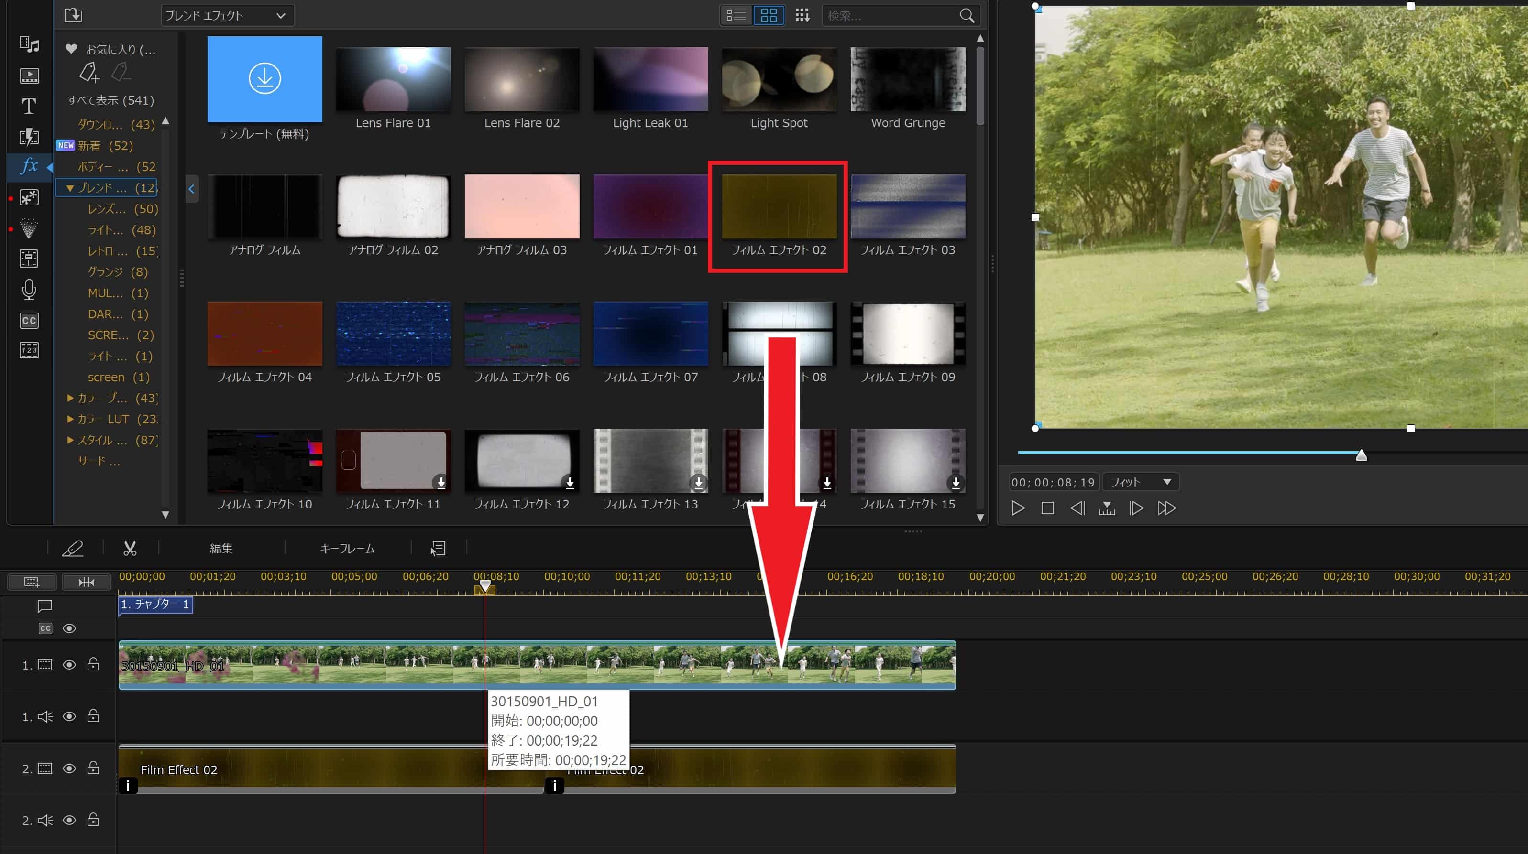Viewport: 1528px width, 854px height.
Task: Switch to list view icon
Action: coord(736,15)
